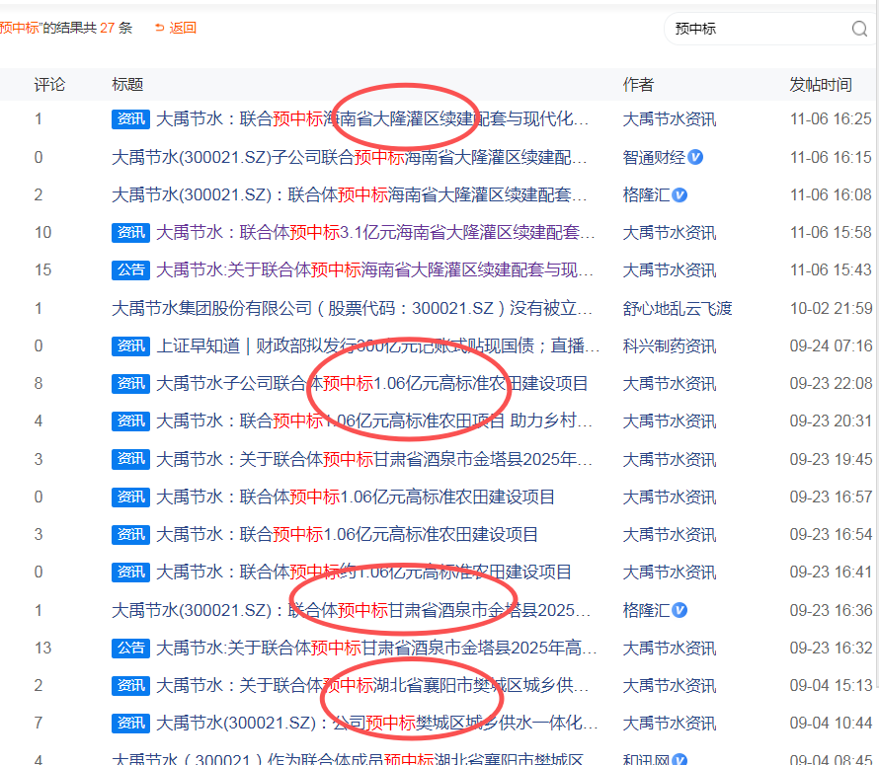Click the 标题 column header
This screenshot has height=765, width=879.
(127, 85)
